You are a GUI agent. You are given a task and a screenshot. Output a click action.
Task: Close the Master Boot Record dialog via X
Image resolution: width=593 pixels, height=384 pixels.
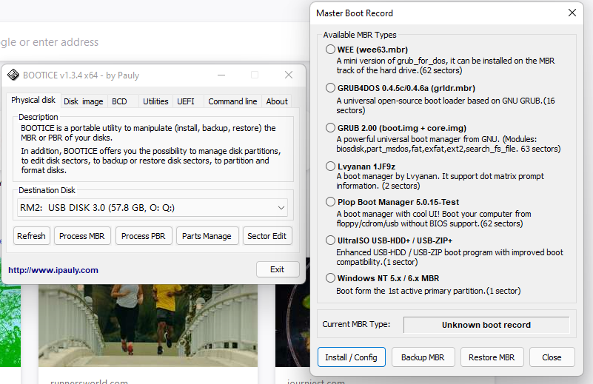(x=572, y=13)
